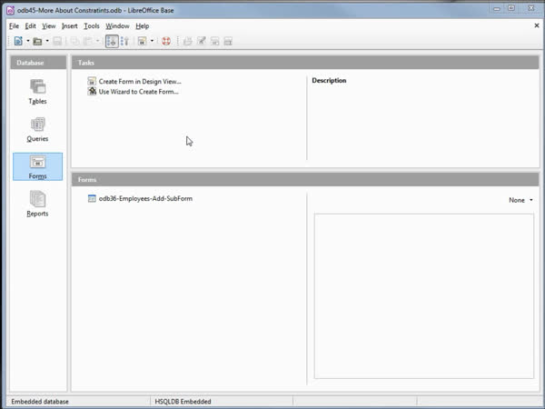
Task: Open the None preview mode dropdown
Action: click(520, 200)
